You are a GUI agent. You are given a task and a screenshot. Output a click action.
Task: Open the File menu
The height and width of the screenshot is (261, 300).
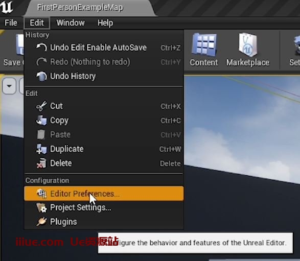11,23
